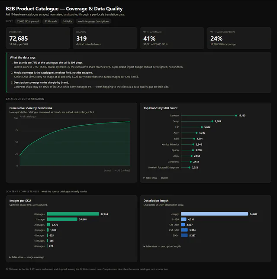Click the Sony lollipop dot
The width and height of the screenshot is (277, 279).
[x=212, y=121]
